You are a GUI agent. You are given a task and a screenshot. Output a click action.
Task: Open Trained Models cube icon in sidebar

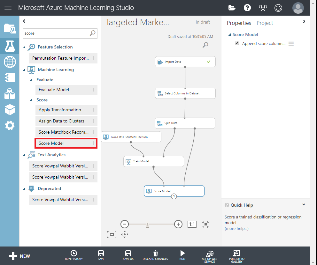point(10,110)
